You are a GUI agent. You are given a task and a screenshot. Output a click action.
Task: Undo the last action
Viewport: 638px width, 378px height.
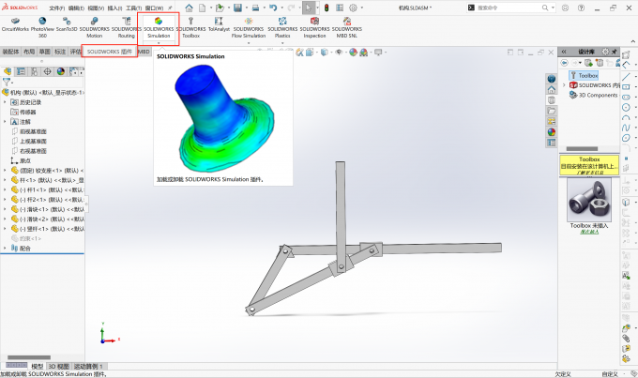273,8
